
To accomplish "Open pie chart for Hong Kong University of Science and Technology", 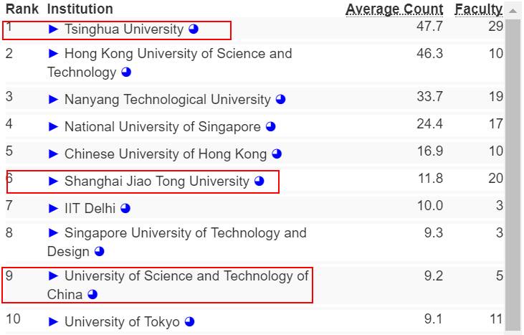I will point(126,72).
